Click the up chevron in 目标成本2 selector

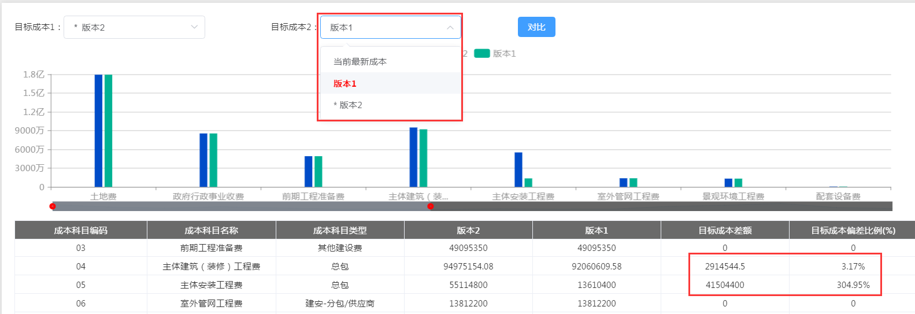(x=450, y=27)
